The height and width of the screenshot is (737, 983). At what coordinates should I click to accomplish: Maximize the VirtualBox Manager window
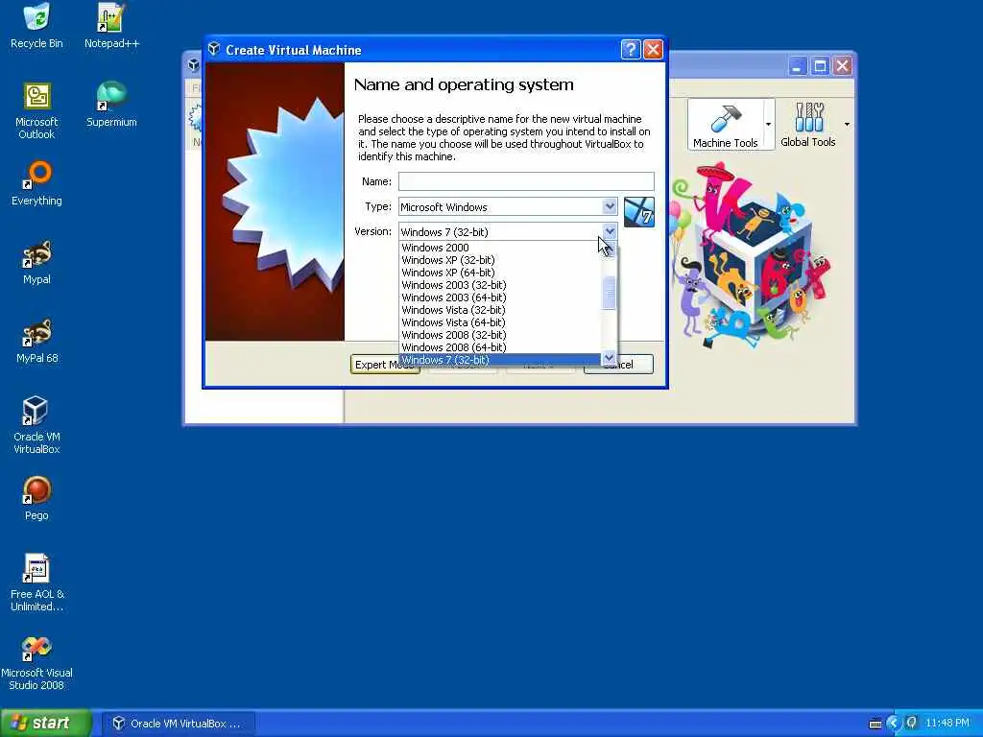tap(820, 66)
